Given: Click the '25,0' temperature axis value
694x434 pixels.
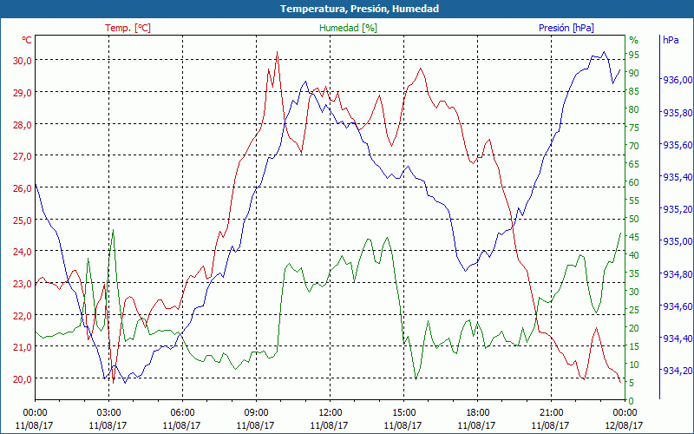Looking at the screenshot, I should click(x=23, y=220).
